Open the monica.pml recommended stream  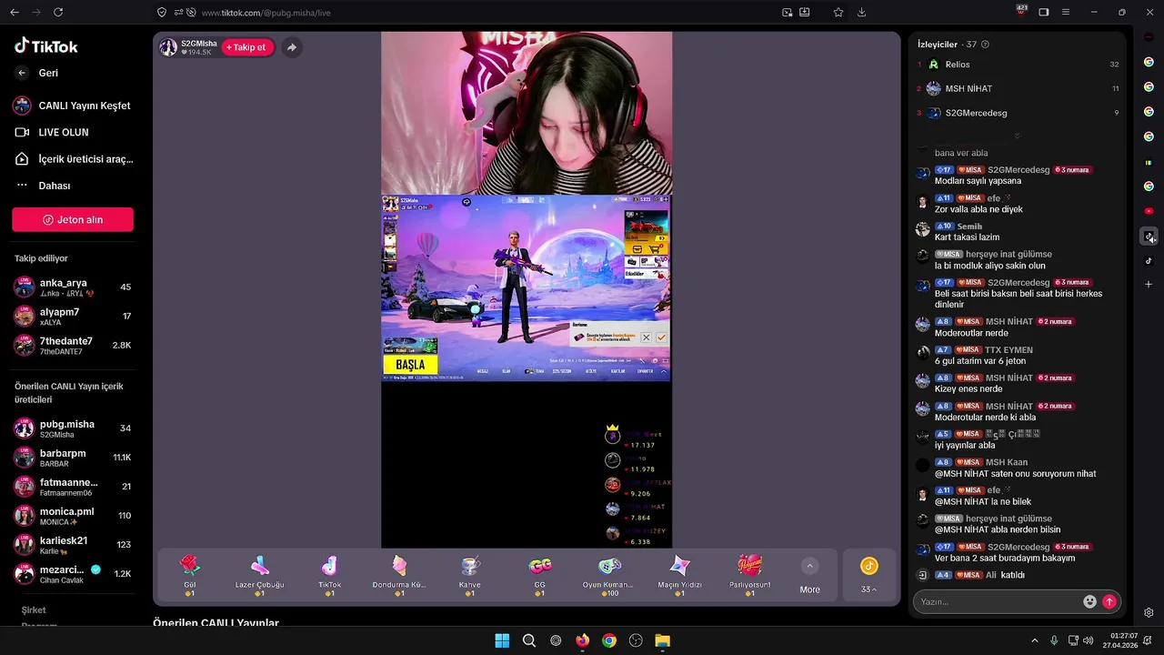tap(73, 516)
